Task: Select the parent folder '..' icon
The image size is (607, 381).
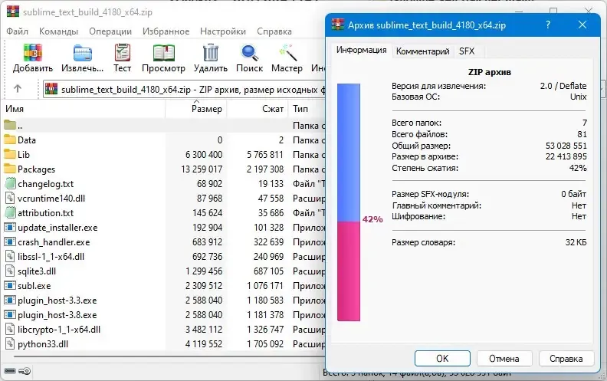Action: coord(10,125)
